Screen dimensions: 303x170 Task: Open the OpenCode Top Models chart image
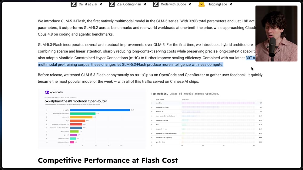click(x=207, y=119)
